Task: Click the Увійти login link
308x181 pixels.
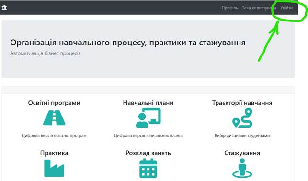Action: point(286,8)
